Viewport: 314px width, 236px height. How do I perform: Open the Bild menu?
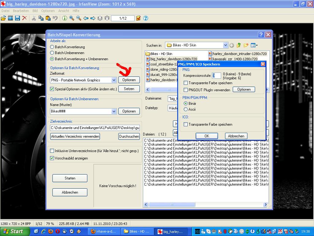pos(35,11)
